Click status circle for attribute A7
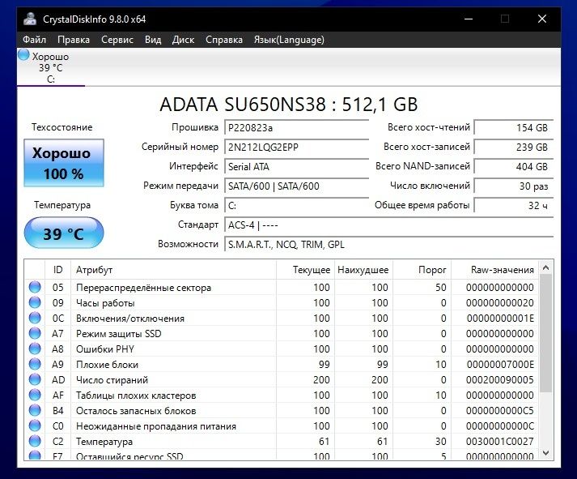Viewport: 577px width, 479px height. click(x=35, y=333)
